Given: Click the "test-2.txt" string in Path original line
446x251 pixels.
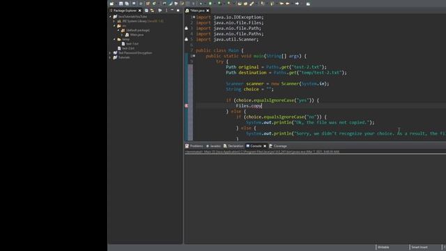Looking at the screenshot, I should (307, 67).
